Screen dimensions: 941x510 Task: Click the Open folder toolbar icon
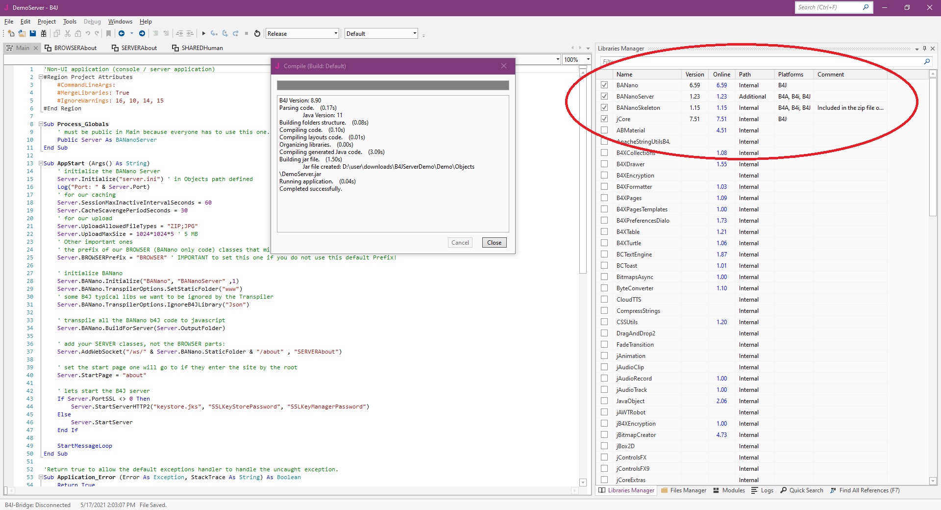tap(22, 33)
